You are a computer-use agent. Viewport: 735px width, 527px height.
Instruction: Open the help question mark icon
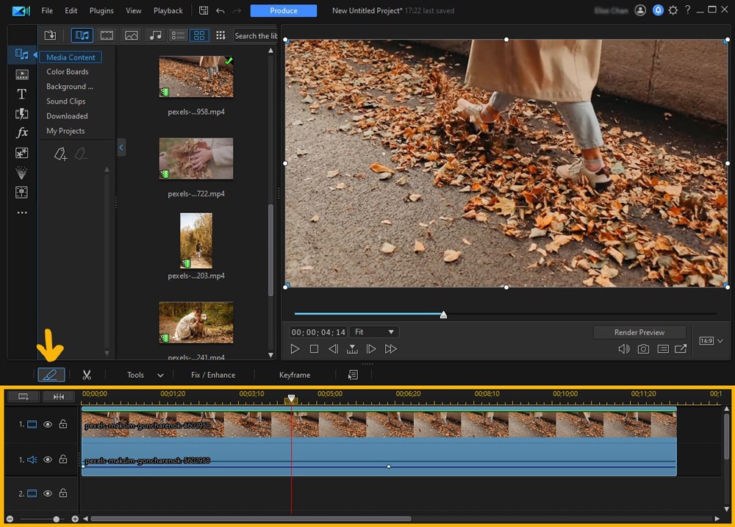click(x=688, y=10)
